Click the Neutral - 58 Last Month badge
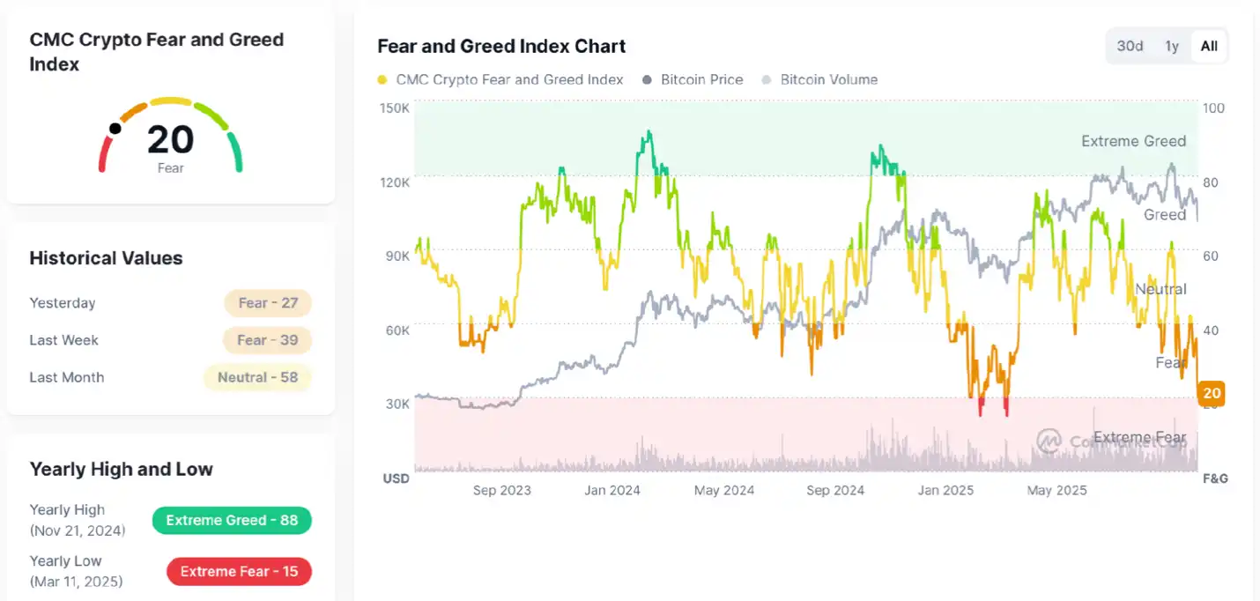The image size is (1260, 601). (x=257, y=377)
